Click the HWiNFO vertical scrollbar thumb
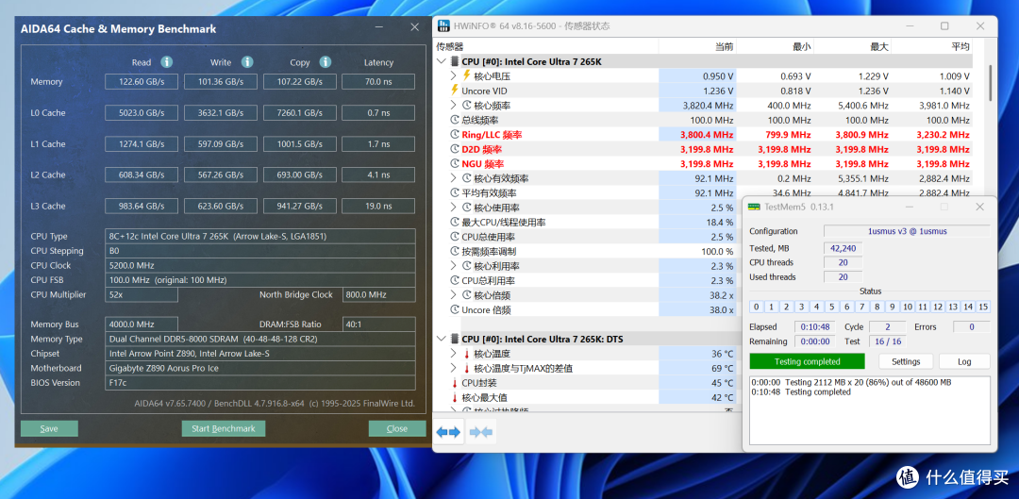This screenshot has height=499, width=1019. [x=990, y=82]
